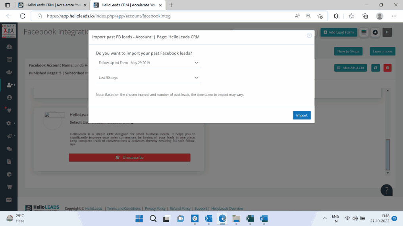This screenshot has height=226, width=403.
Task: Open the tab actions menu icon
Action: coord(8,5)
